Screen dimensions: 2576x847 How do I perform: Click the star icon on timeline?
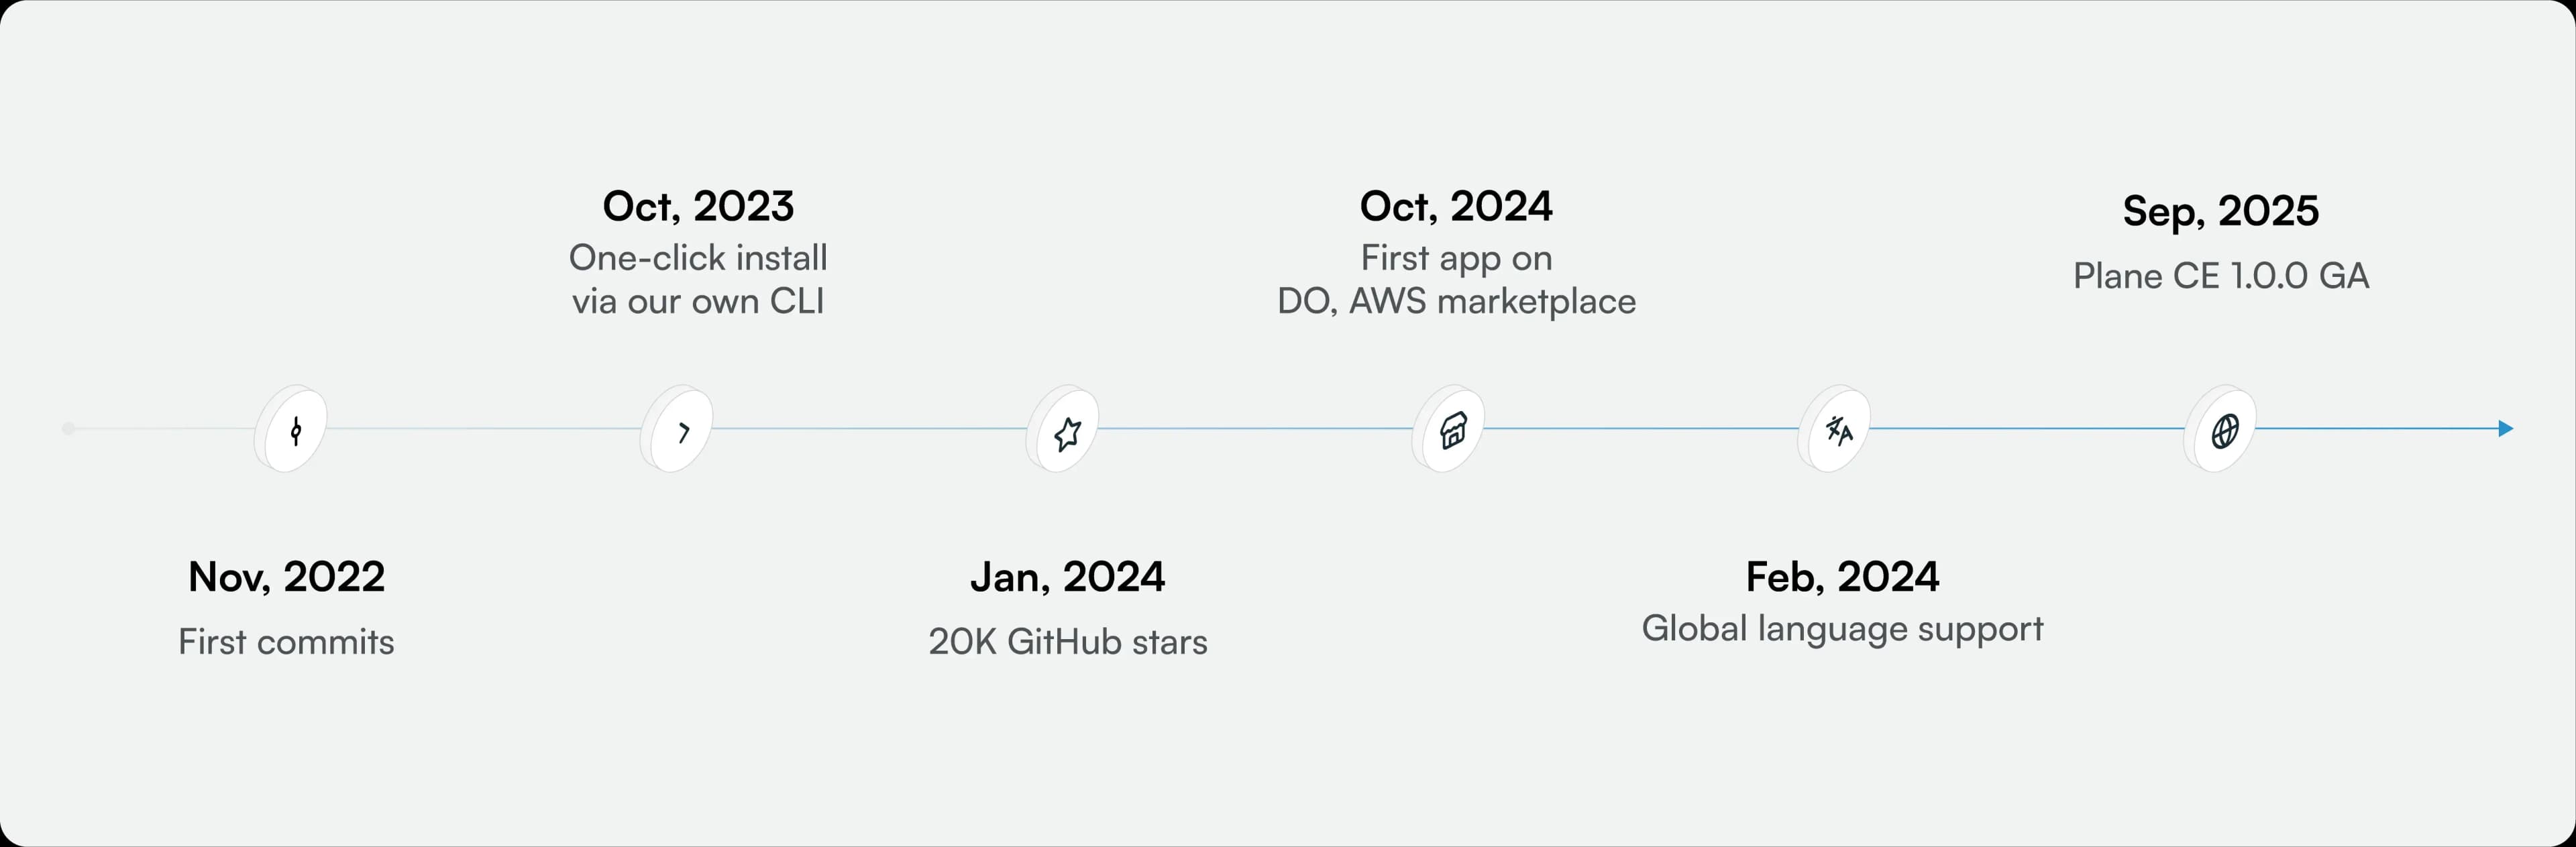tap(1067, 433)
